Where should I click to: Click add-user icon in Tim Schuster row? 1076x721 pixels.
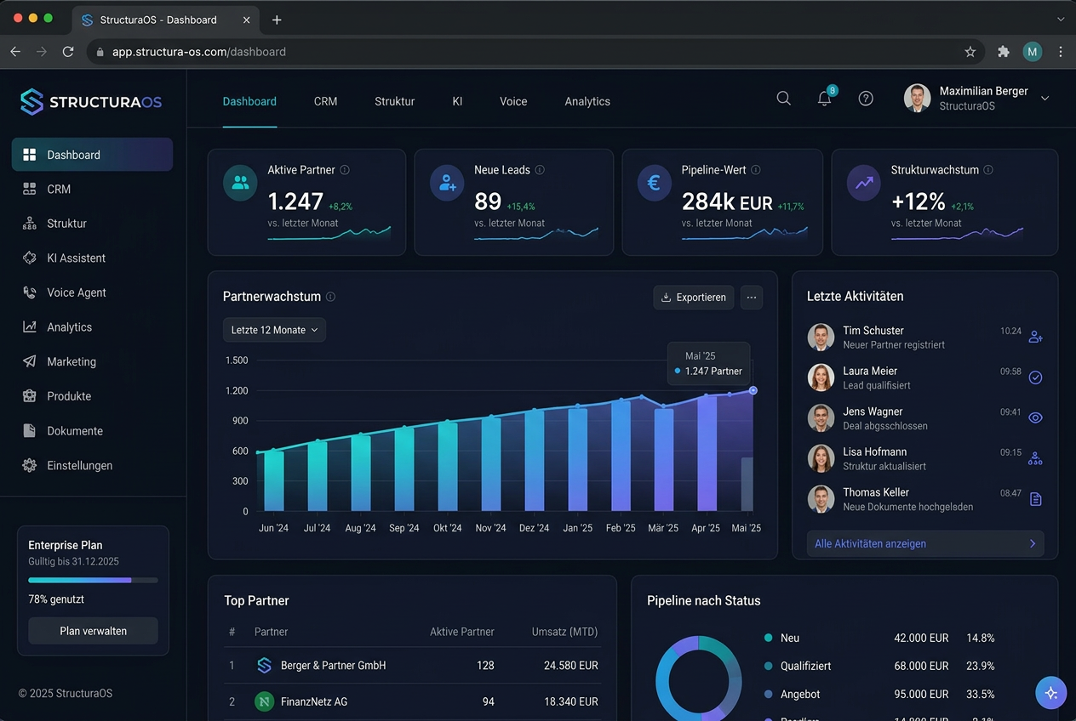coord(1035,337)
